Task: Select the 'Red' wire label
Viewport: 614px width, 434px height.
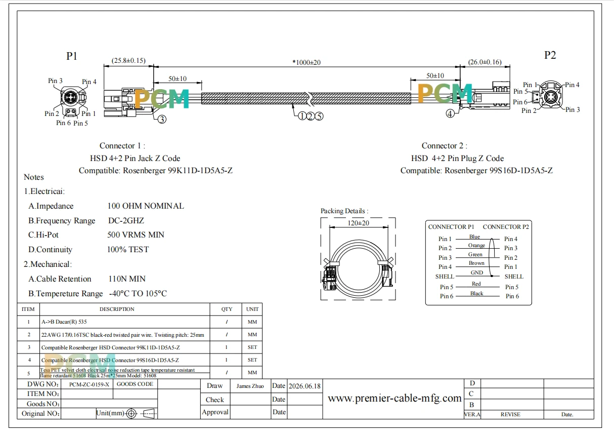Action: tap(476, 284)
